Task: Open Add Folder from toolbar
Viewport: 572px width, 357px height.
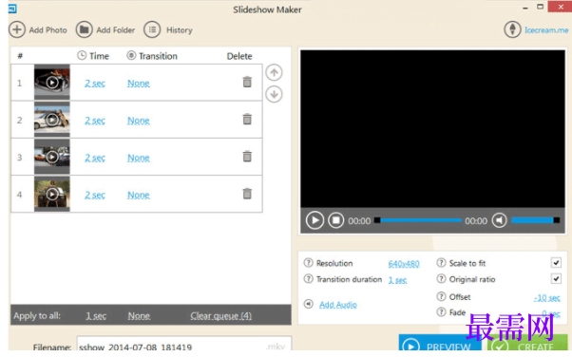Action: coord(105,29)
